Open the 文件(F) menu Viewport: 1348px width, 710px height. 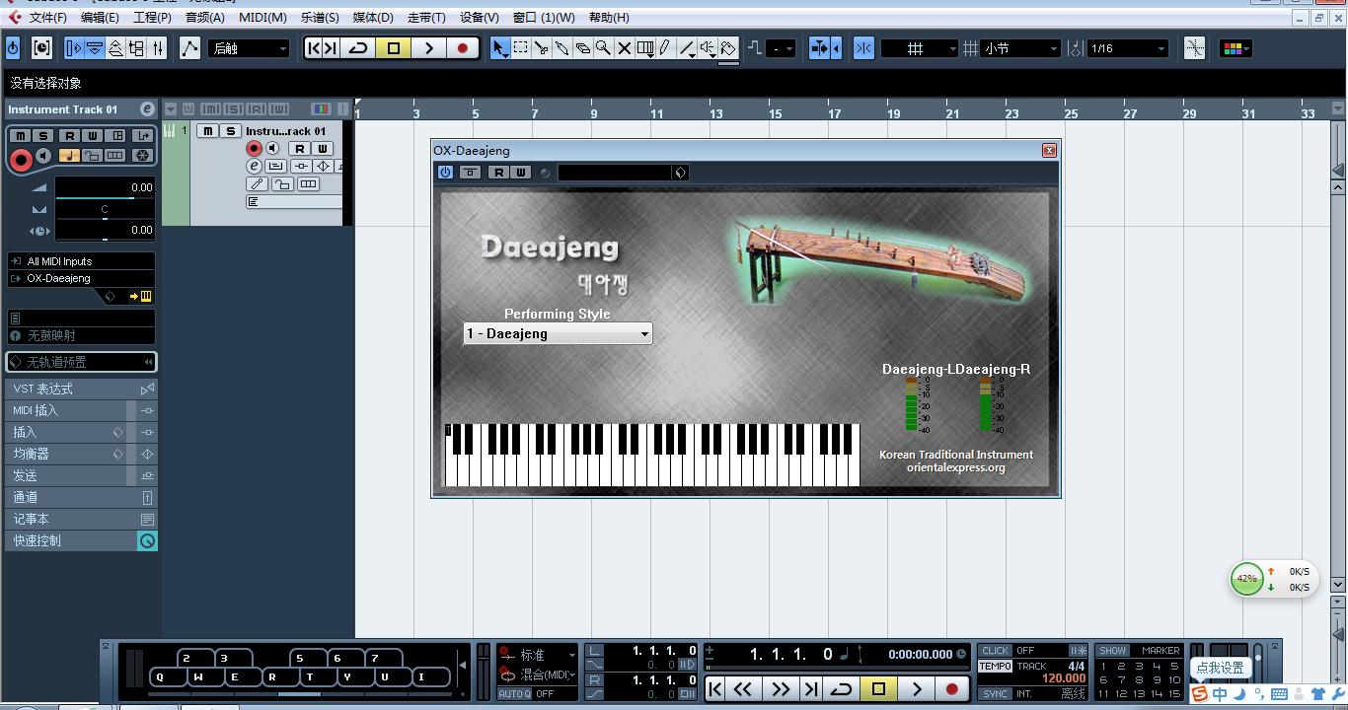47,17
